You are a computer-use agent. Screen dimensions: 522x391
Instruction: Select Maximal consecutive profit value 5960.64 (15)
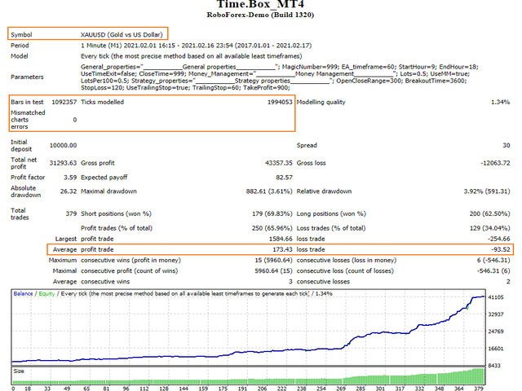click(274, 270)
